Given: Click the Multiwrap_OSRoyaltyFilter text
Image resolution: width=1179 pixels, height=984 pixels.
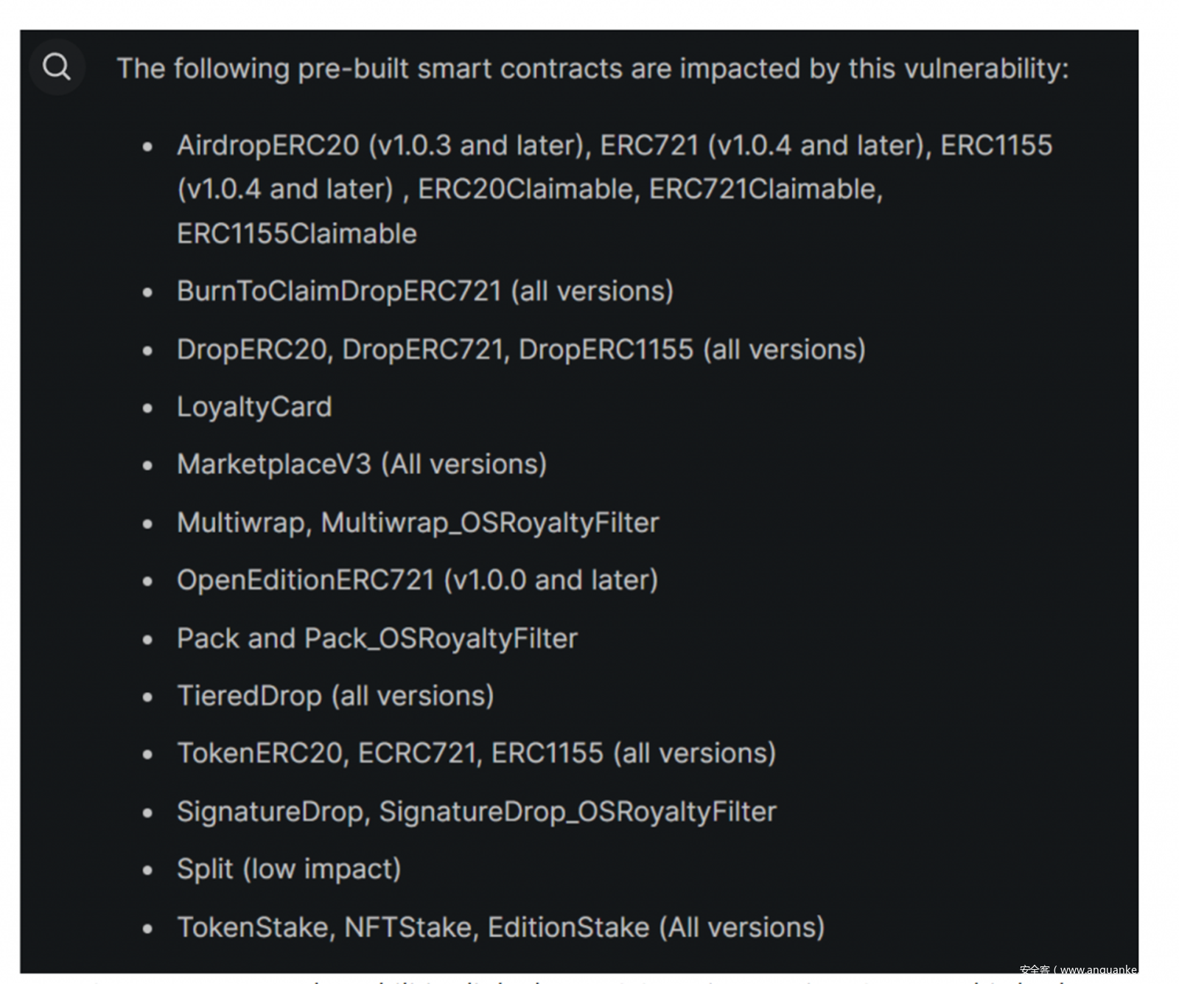Looking at the screenshot, I should [490, 523].
